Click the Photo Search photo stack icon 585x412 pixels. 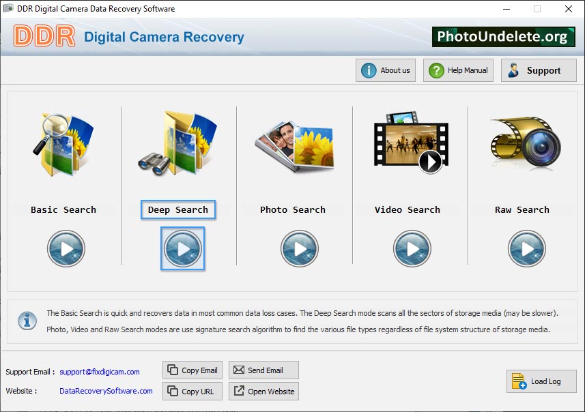[x=295, y=146]
